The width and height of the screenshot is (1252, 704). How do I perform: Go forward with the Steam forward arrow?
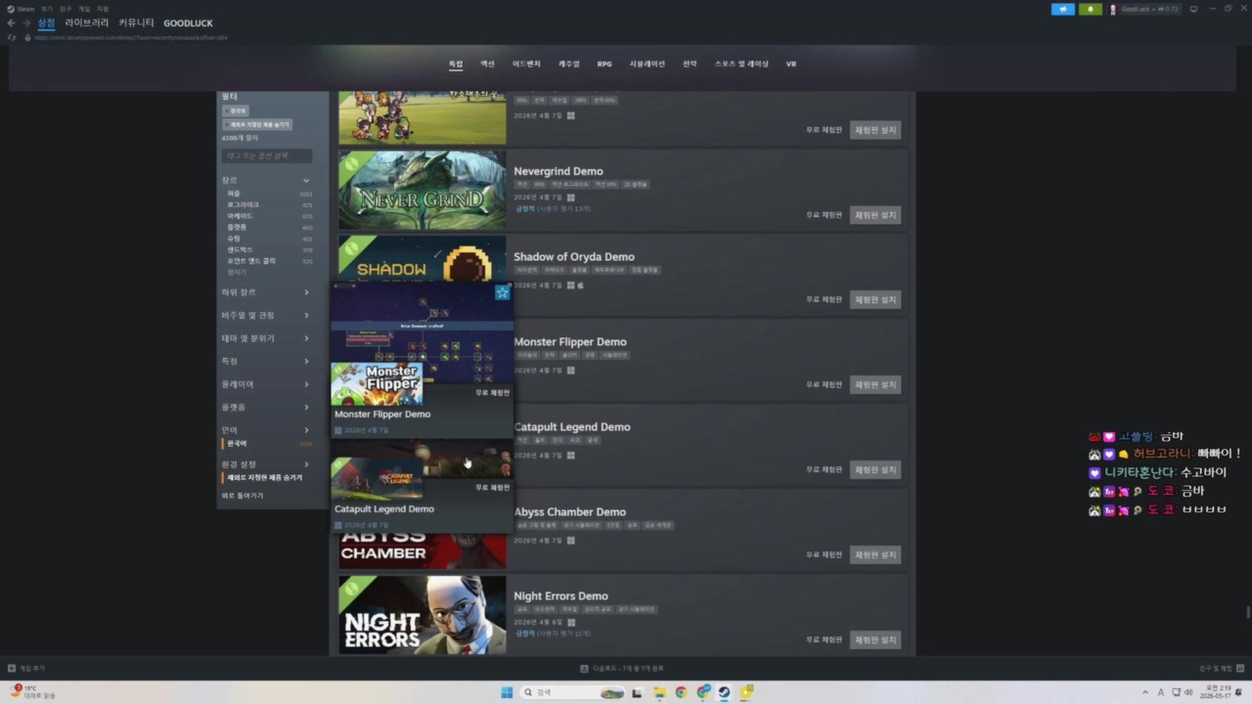(27, 23)
